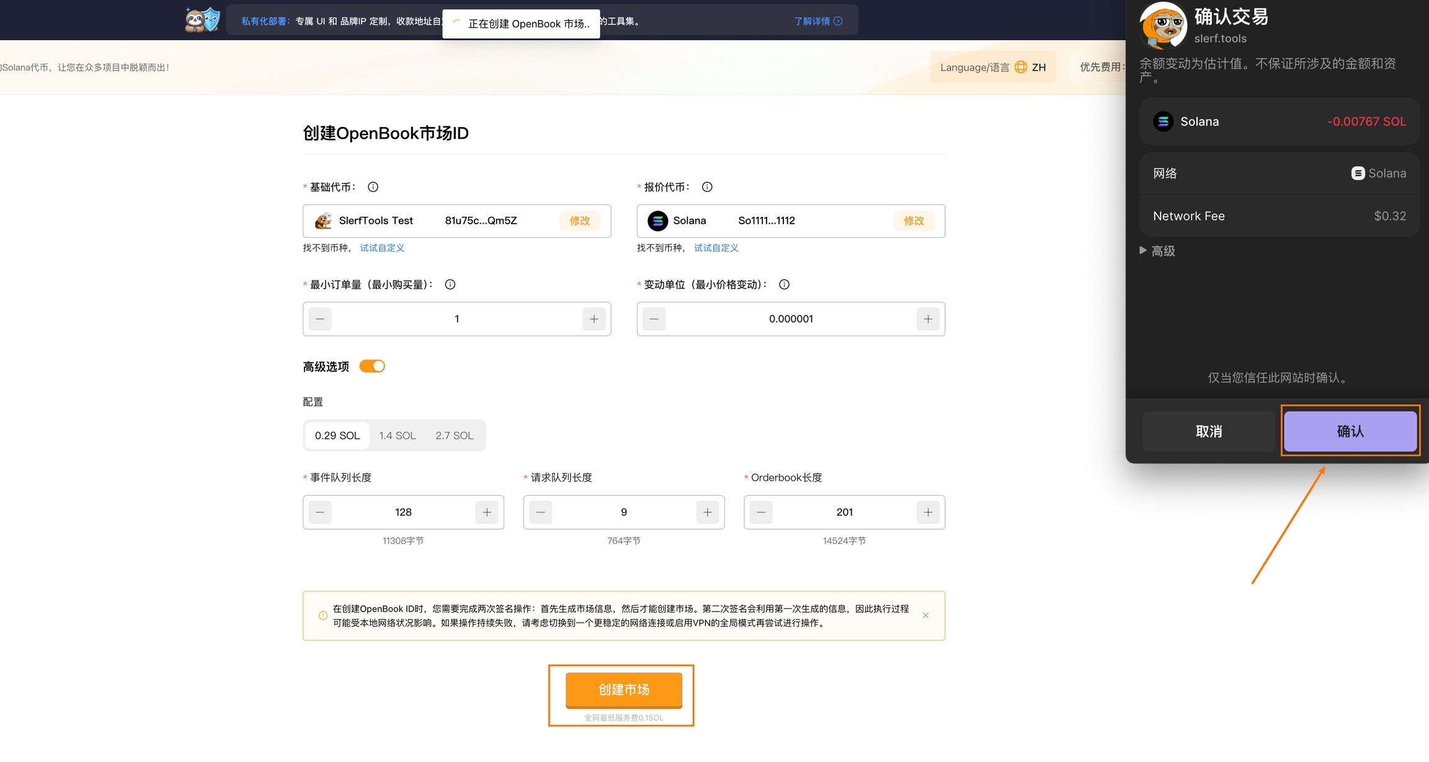Click info icon next to 报价代币 label
This screenshot has width=1429, height=762.
(707, 187)
